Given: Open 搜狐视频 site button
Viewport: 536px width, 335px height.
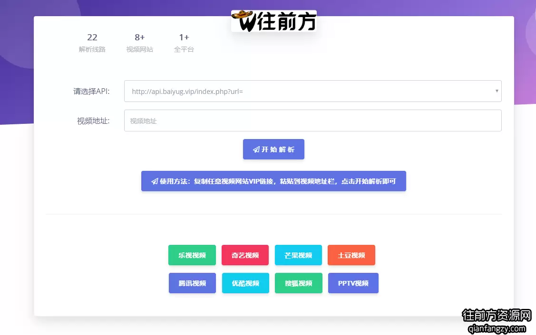Looking at the screenshot, I should point(298,283).
